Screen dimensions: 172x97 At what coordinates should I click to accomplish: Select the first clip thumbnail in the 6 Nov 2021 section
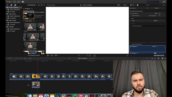30,27
